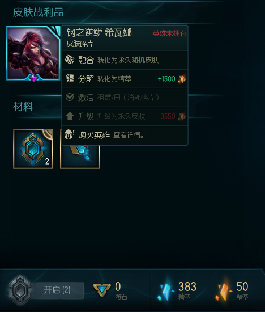Select the key fragment material tile

click(x=80, y=157)
